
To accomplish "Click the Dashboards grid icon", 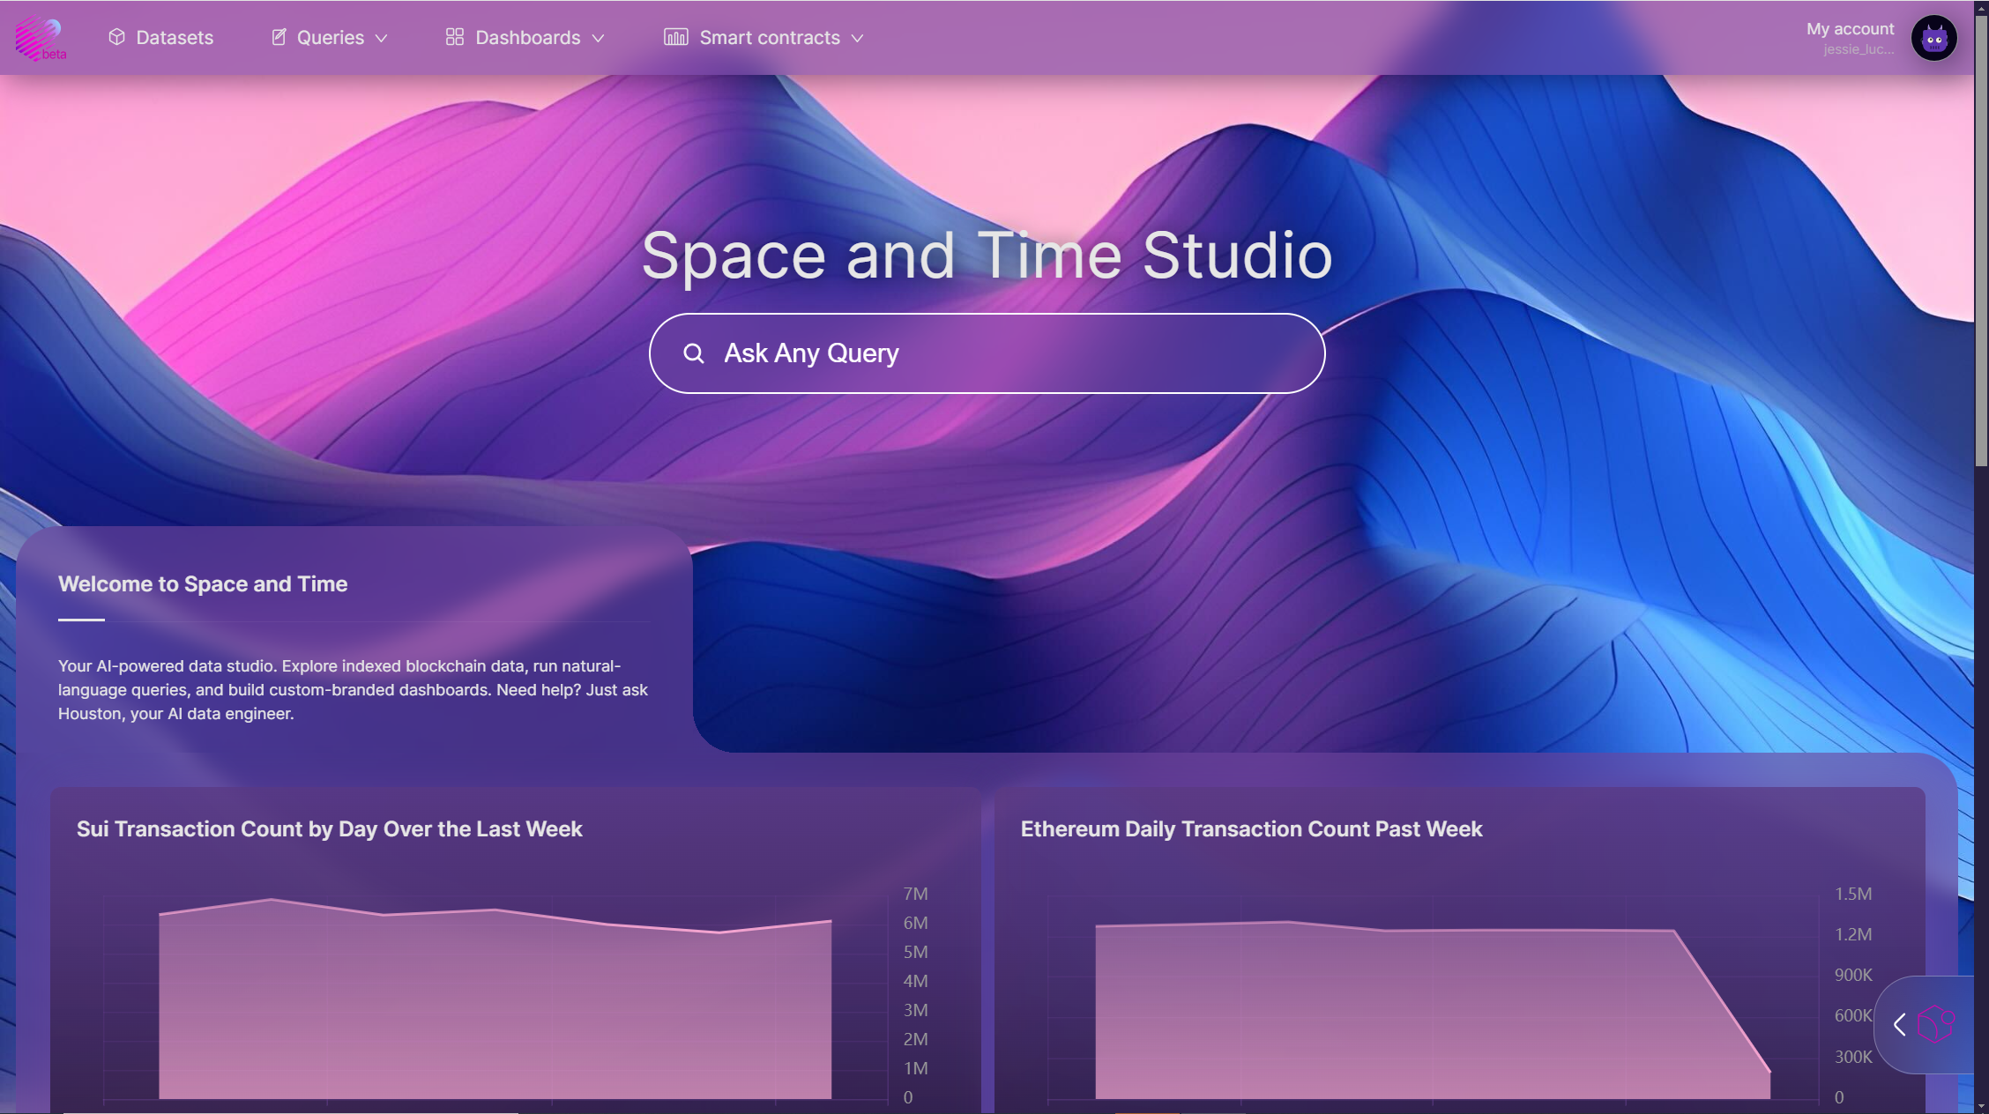I will (x=455, y=37).
